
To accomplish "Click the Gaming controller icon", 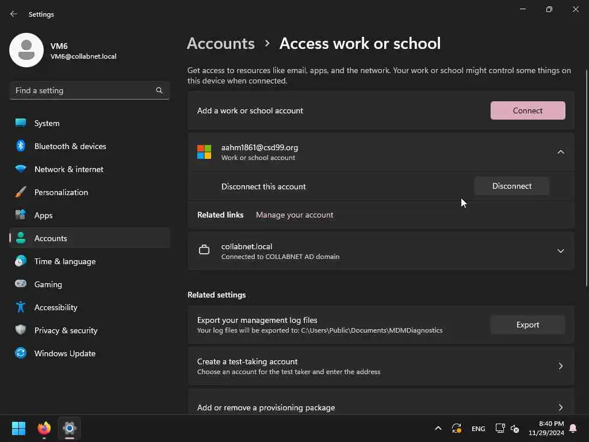I will click(21, 284).
